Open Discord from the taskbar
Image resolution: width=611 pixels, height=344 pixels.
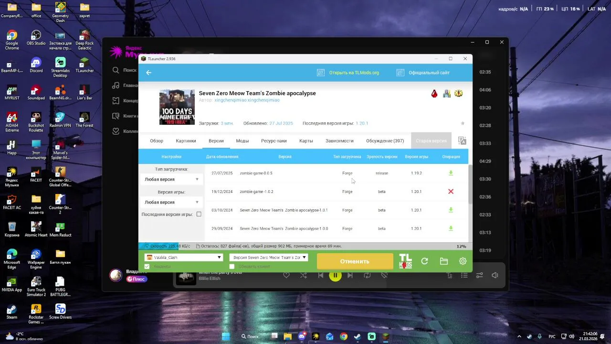(302, 336)
